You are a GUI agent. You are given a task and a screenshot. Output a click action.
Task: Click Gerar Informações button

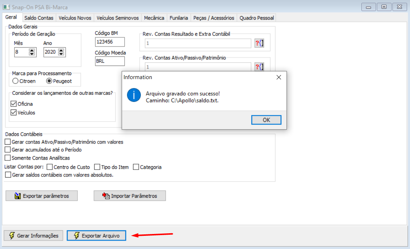[x=34, y=235]
